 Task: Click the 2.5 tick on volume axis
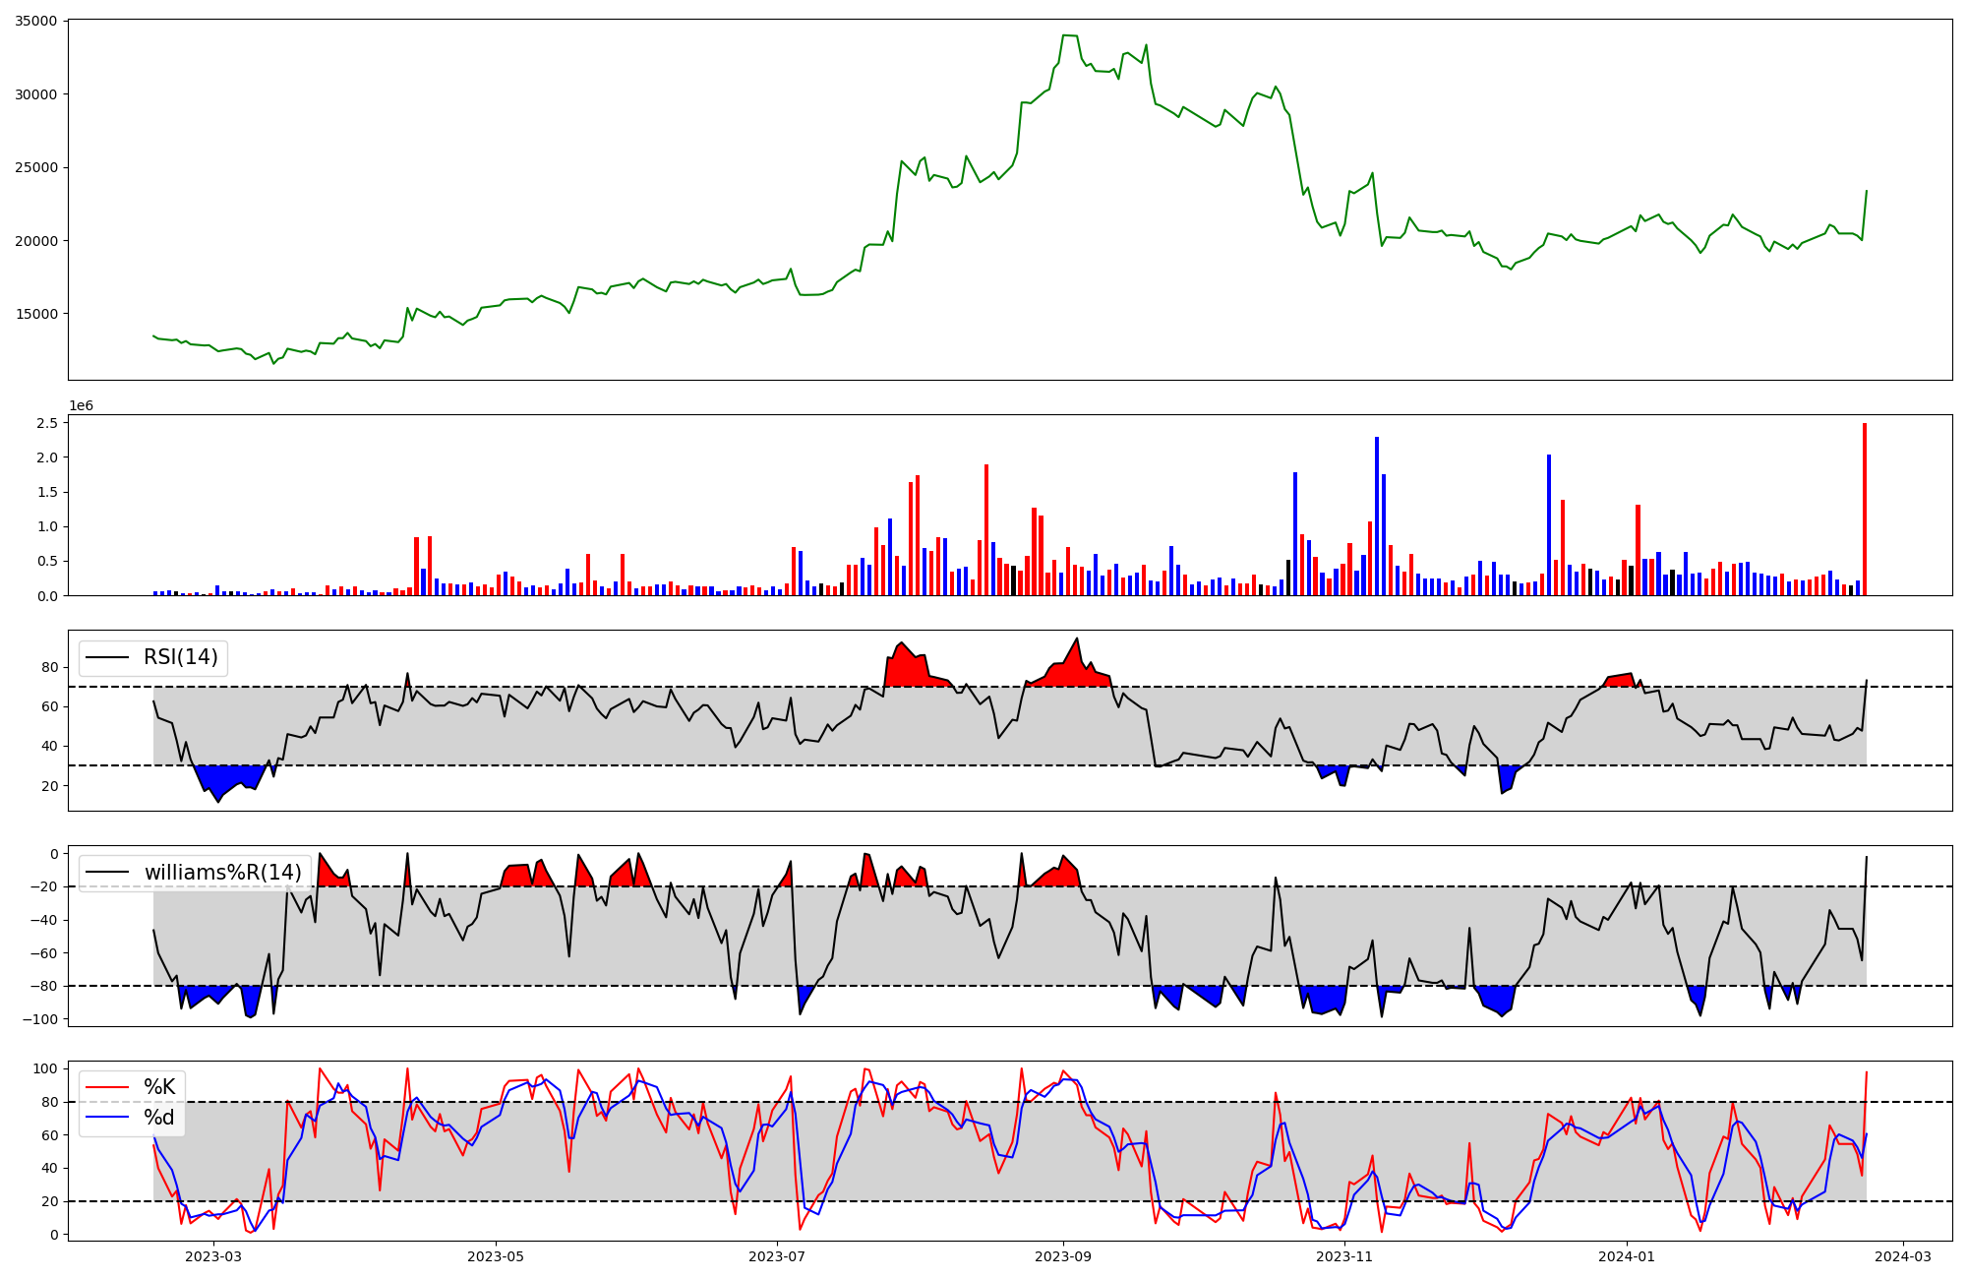point(48,423)
